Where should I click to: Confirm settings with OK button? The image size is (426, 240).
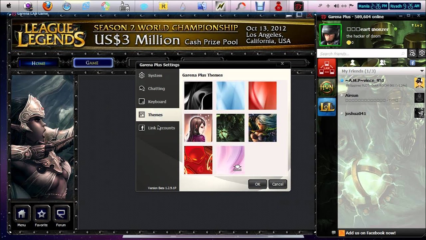point(258,184)
